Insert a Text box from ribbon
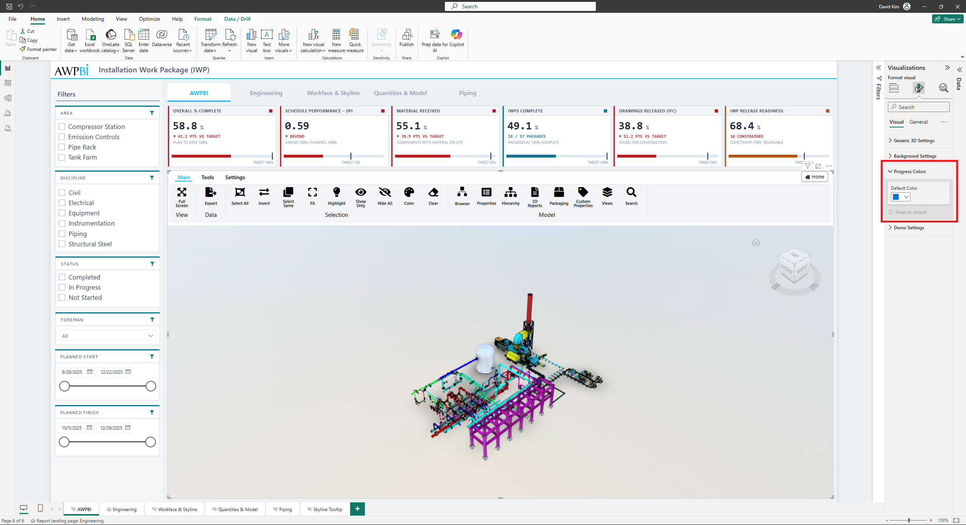 click(x=267, y=41)
